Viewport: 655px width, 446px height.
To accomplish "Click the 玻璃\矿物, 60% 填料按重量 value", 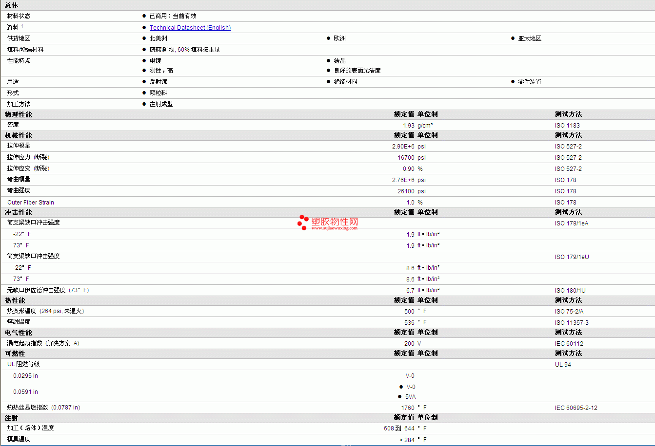I will tap(185, 50).
